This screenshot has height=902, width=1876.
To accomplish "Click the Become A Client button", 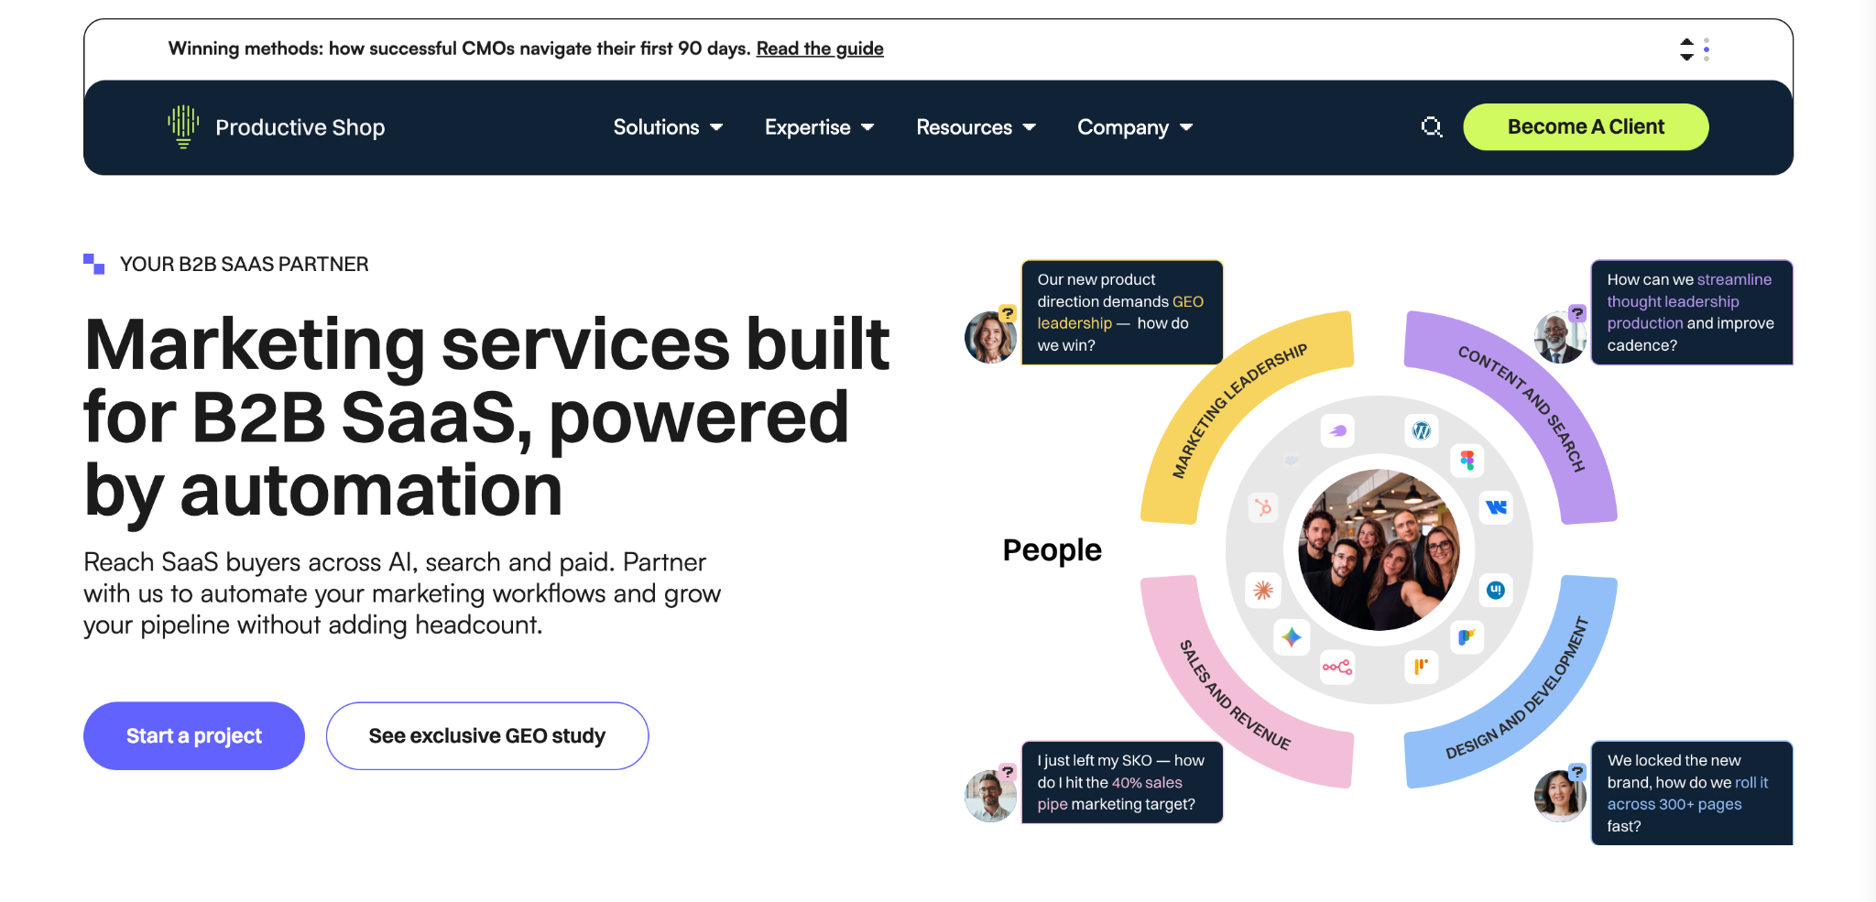I will [x=1586, y=126].
